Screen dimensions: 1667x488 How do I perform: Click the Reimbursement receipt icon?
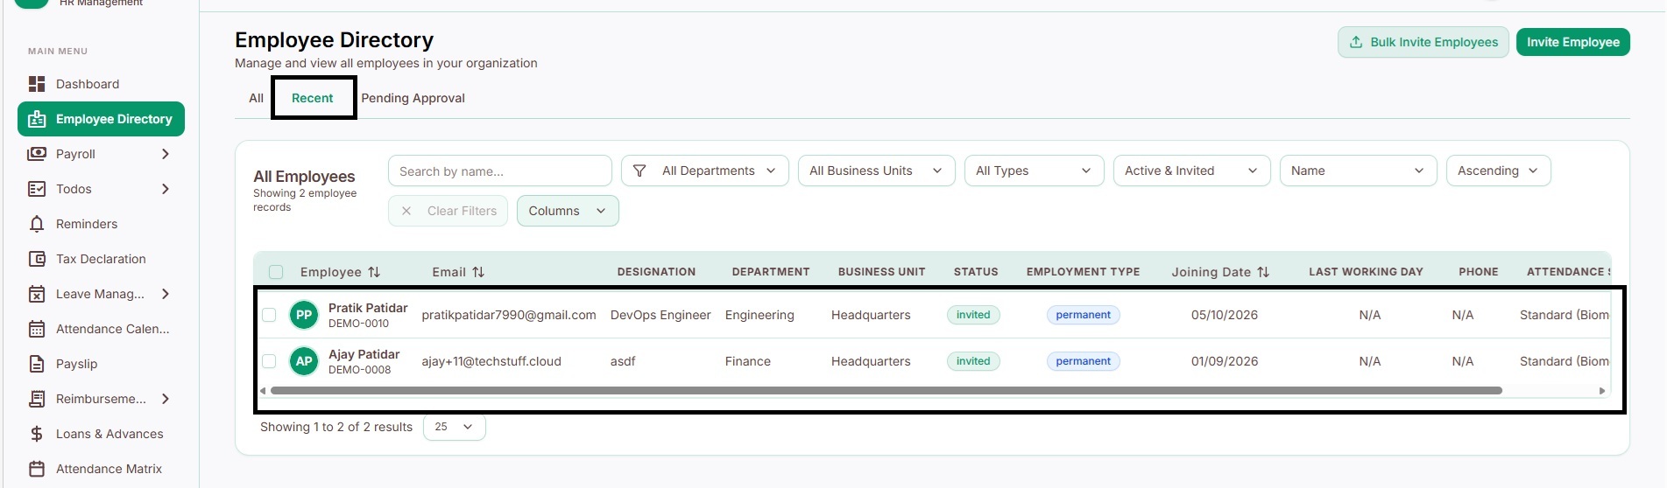37,399
